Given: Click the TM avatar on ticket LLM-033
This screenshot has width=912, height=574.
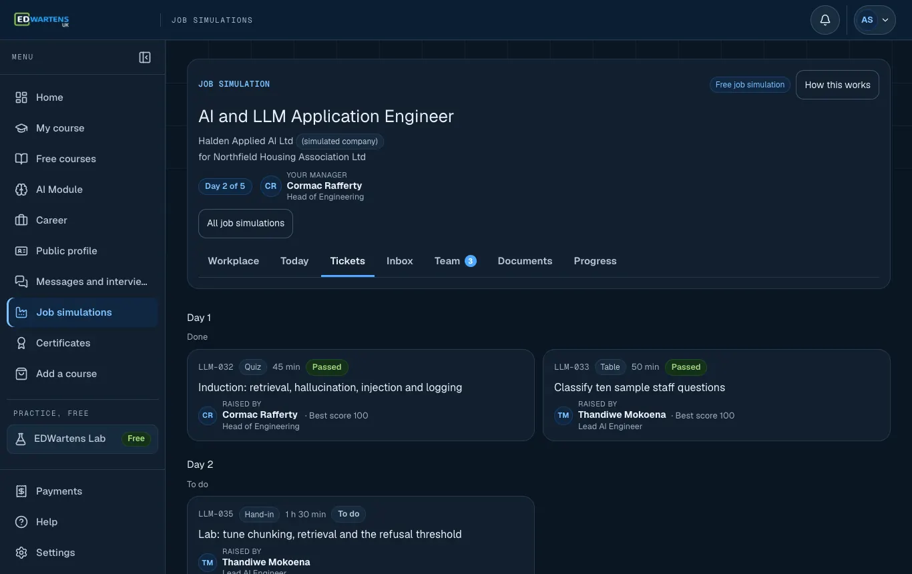Looking at the screenshot, I should 563,415.
